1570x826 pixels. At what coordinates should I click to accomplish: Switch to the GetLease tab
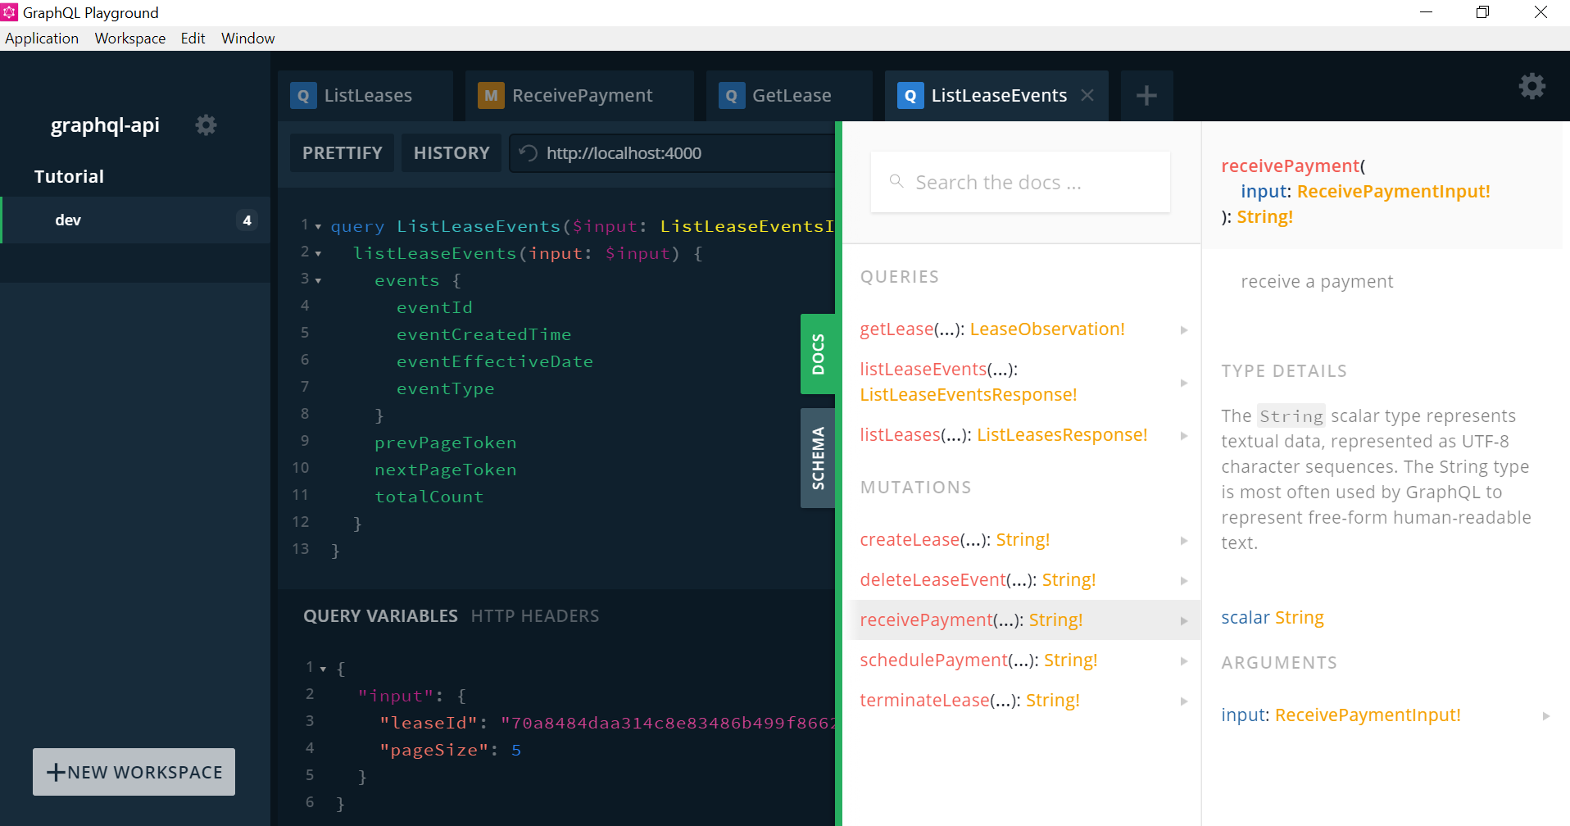click(x=789, y=96)
